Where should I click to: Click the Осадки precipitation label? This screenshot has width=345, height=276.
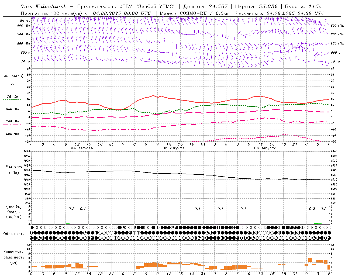[x=14, y=212]
